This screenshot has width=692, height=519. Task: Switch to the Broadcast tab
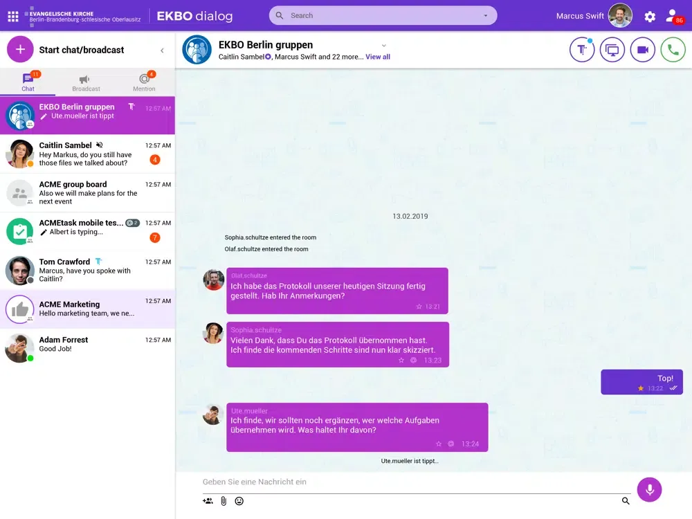tap(86, 82)
